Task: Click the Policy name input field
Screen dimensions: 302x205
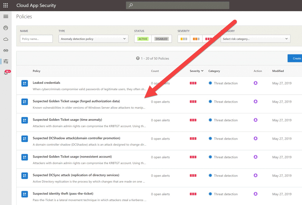Action: [x=36, y=39]
